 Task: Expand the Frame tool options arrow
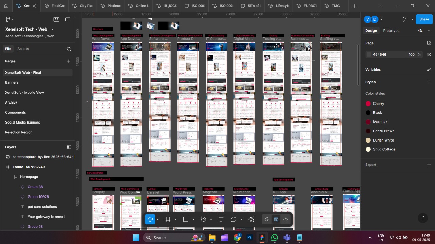click(x=175, y=219)
